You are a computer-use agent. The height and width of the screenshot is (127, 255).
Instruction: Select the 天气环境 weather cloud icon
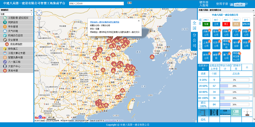pyautogui.click(x=5, y=31)
